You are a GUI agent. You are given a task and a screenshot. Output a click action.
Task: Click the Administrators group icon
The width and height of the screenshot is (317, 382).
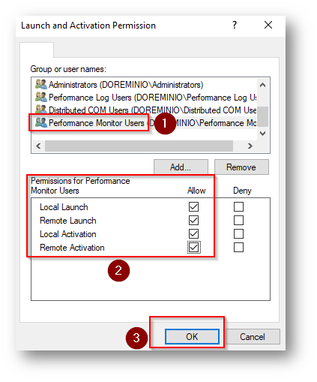coord(40,84)
